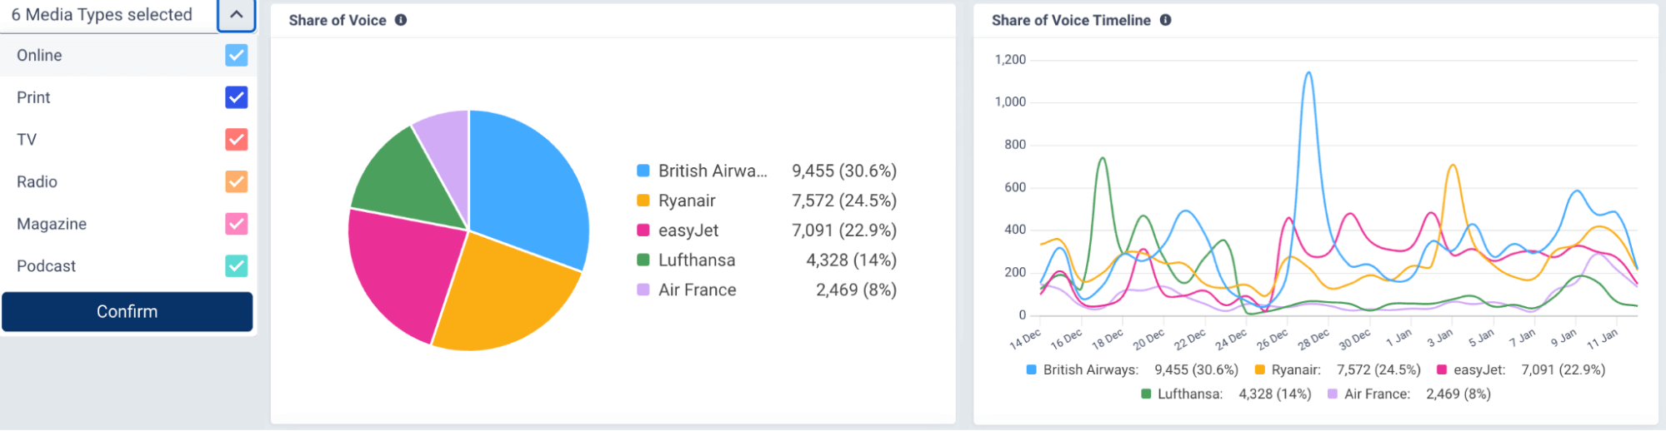Click the Share of Voice Timeline info icon
1666x431 pixels.
tap(1165, 20)
